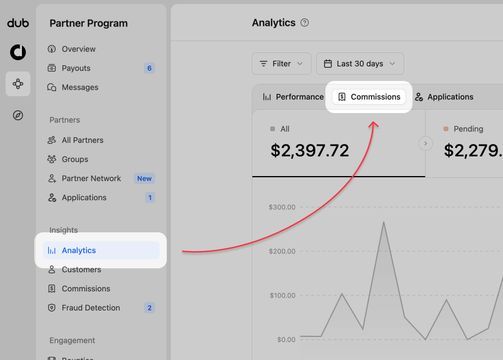Screen dimensions: 503x360
Task: Open the Last 30 days date range dropdown
Action: [360, 64]
